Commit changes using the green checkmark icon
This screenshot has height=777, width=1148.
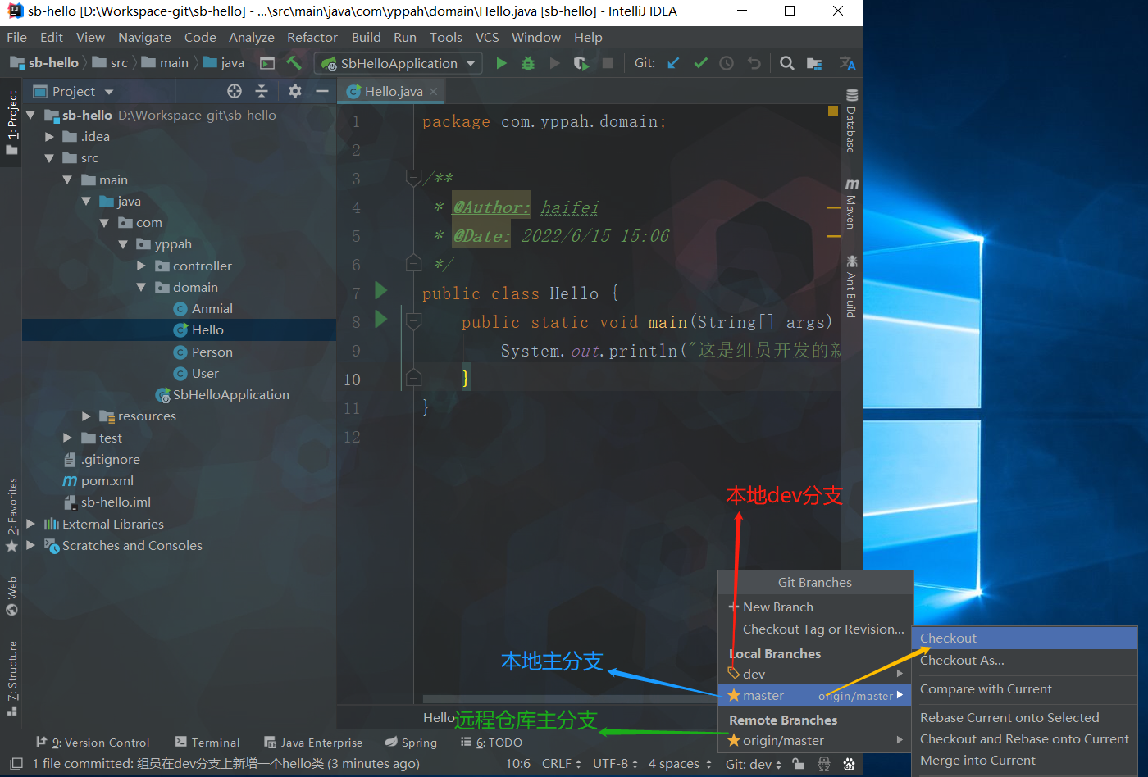700,63
